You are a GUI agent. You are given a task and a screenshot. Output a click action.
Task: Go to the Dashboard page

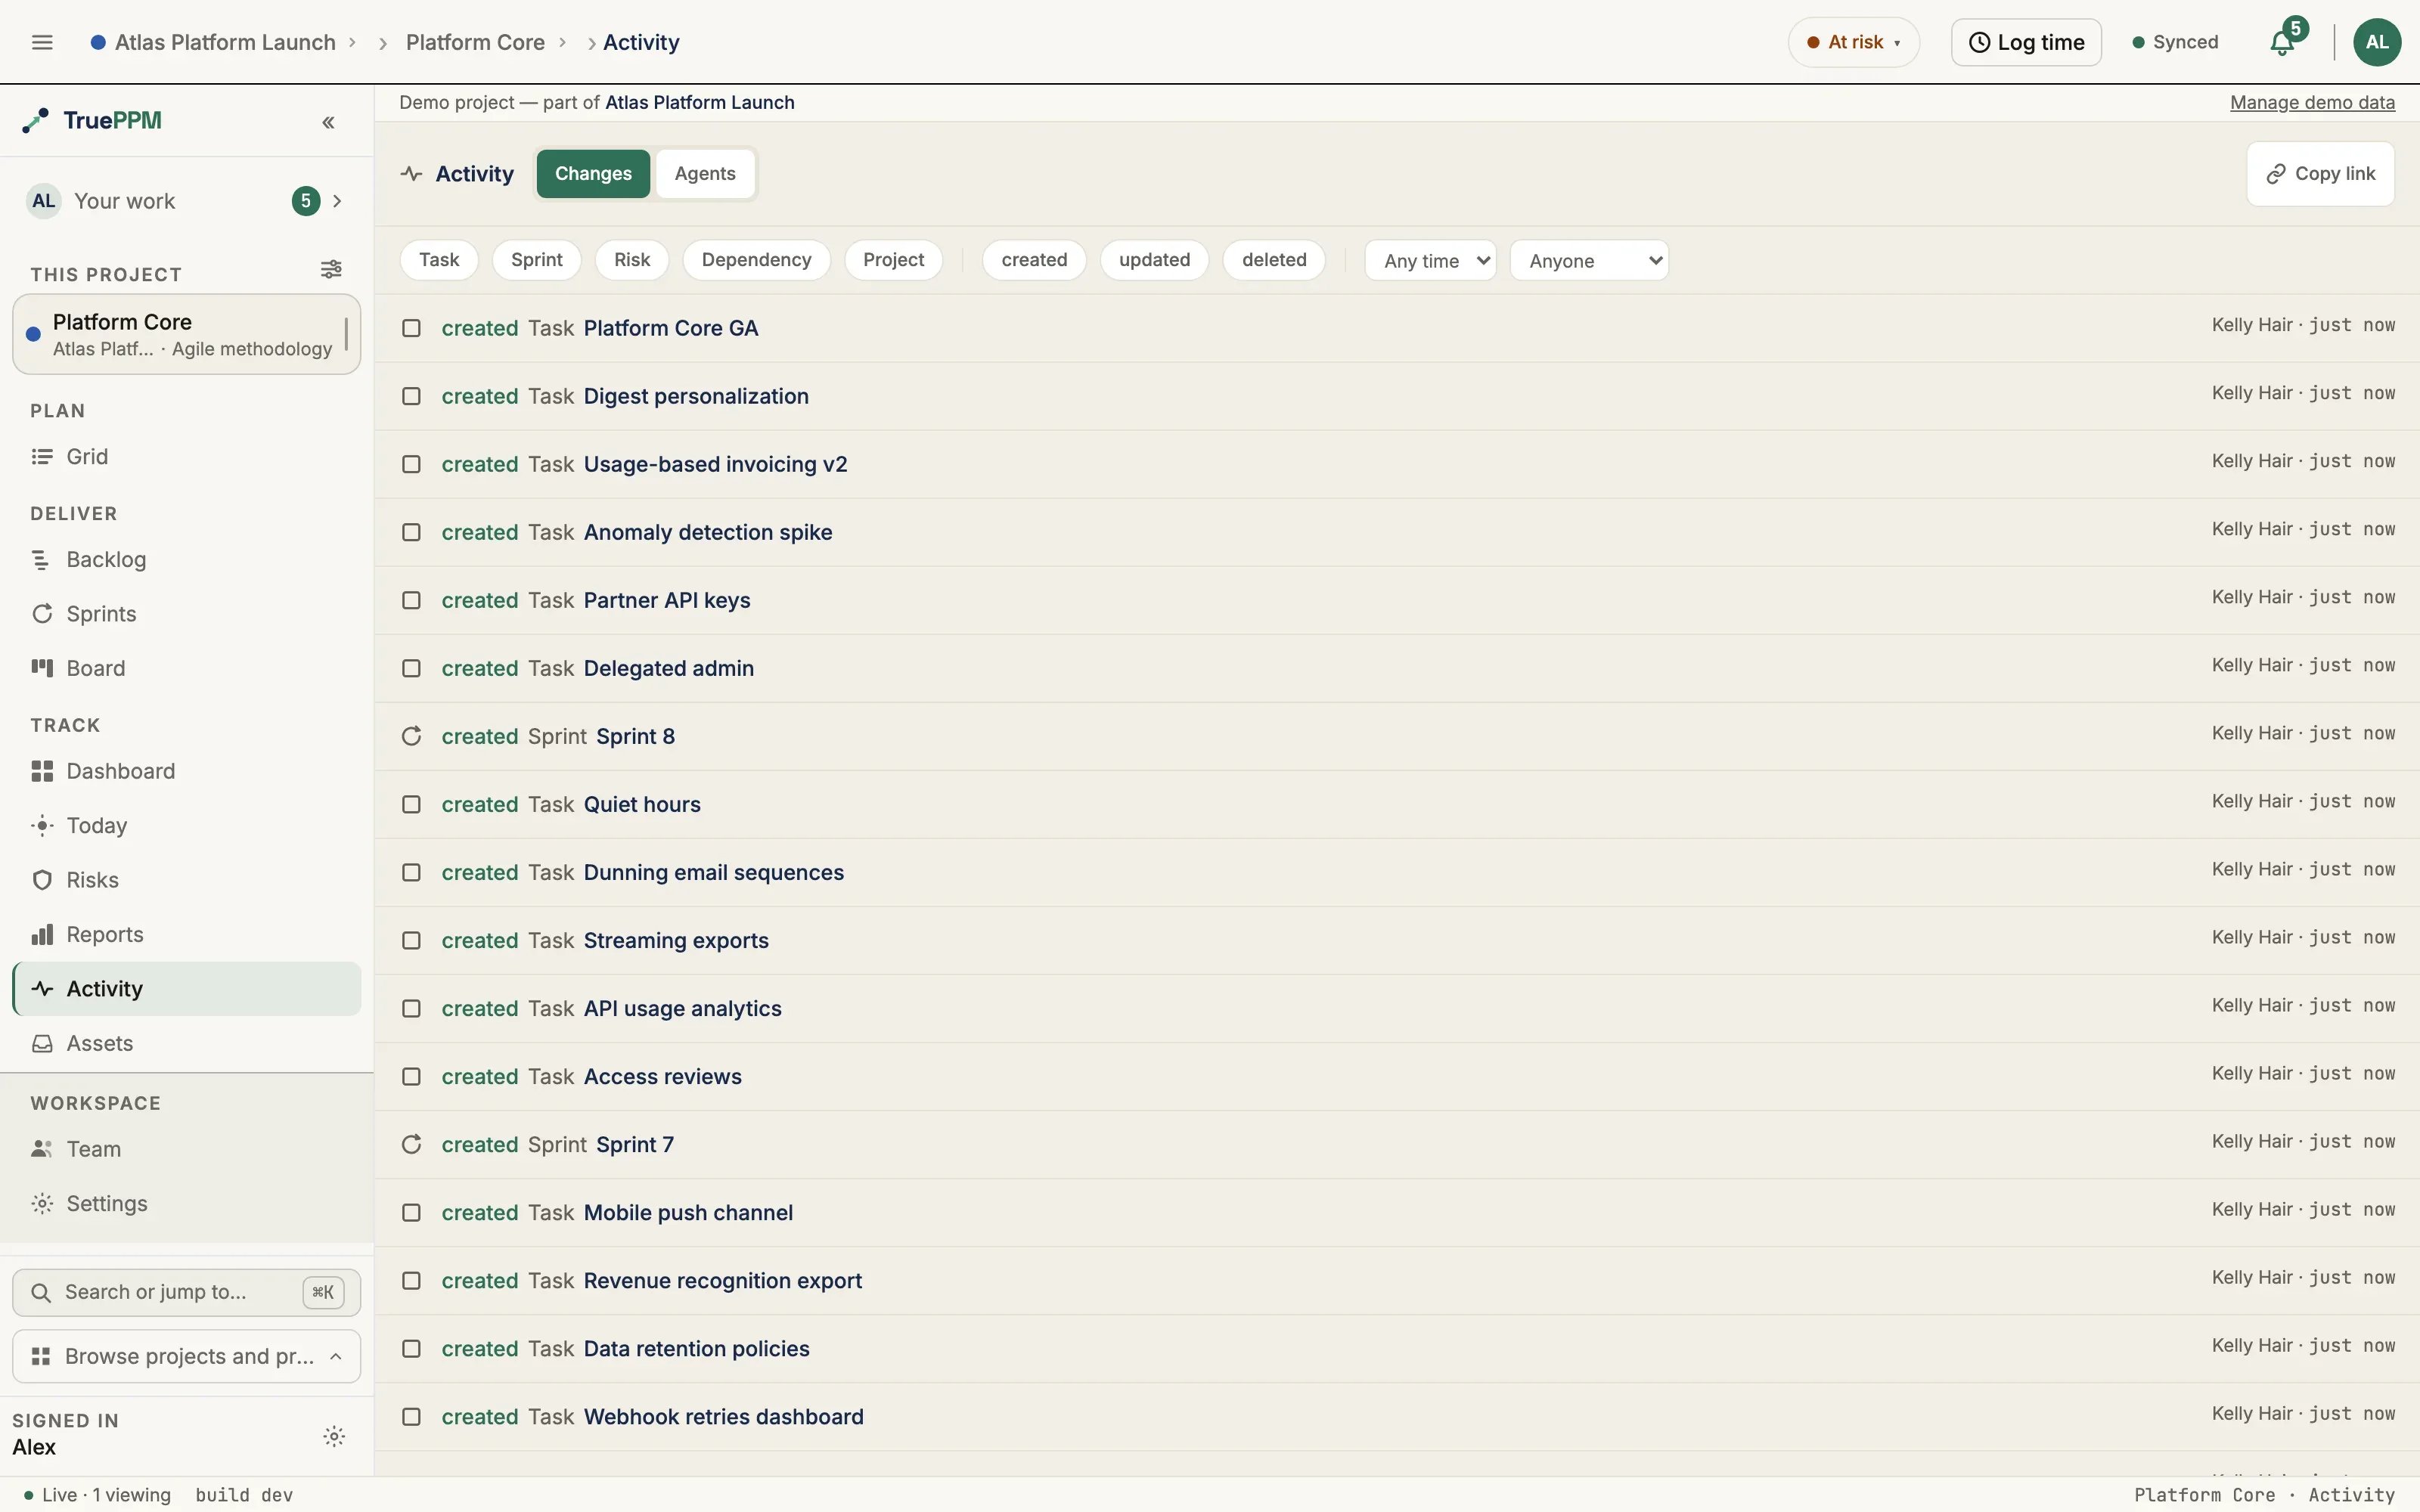tap(187, 771)
